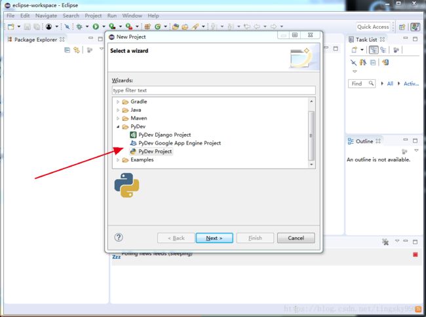Open Package Explorer view menu triangle
Image resolution: width=426 pixels, height=317 pixels.
pyautogui.click(x=102, y=49)
